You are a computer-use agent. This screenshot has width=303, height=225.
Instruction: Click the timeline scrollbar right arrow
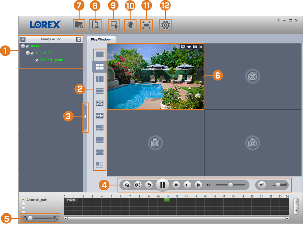[287, 218]
